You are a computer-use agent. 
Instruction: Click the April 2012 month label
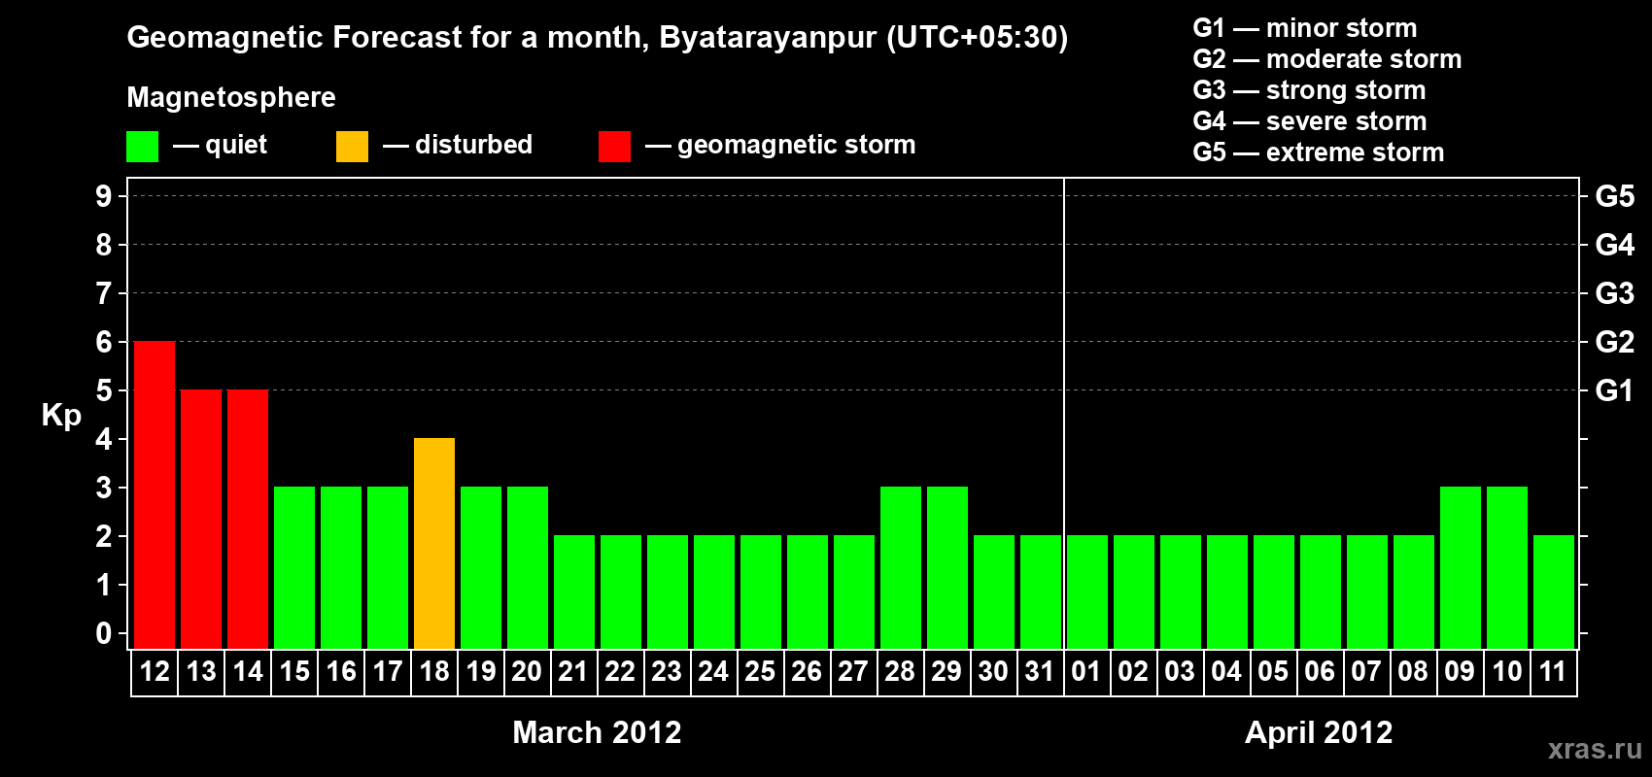coord(1319,732)
